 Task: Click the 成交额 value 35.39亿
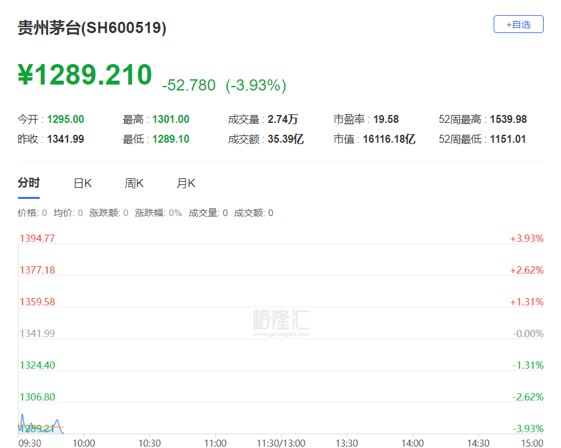pyautogui.click(x=285, y=139)
